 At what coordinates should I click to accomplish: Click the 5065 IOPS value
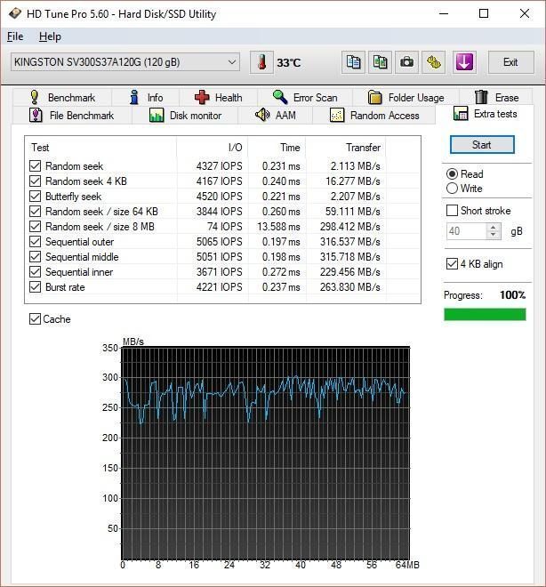tap(220, 242)
